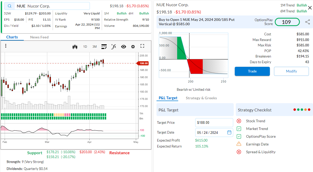This screenshot has height=172, width=313.
Task: Click the blue Trade button
Action: [252, 71]
